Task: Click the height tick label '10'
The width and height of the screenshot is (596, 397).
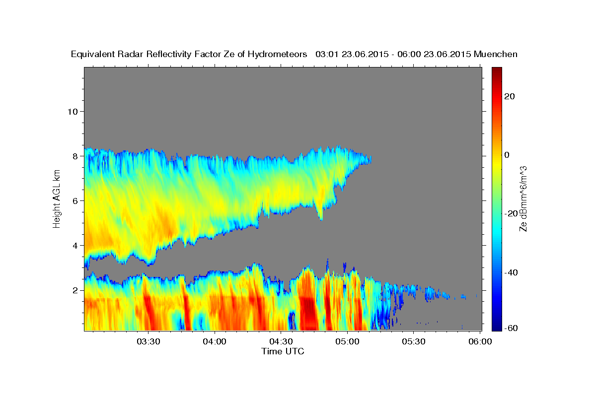Action: coord(72,111)
